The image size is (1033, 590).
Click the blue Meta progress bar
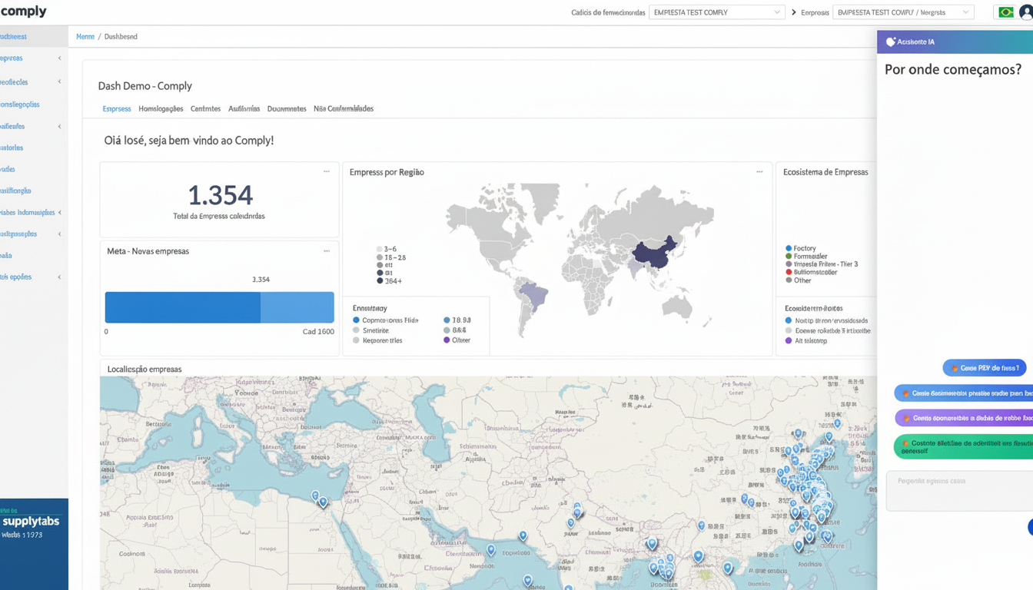[219, 307]
